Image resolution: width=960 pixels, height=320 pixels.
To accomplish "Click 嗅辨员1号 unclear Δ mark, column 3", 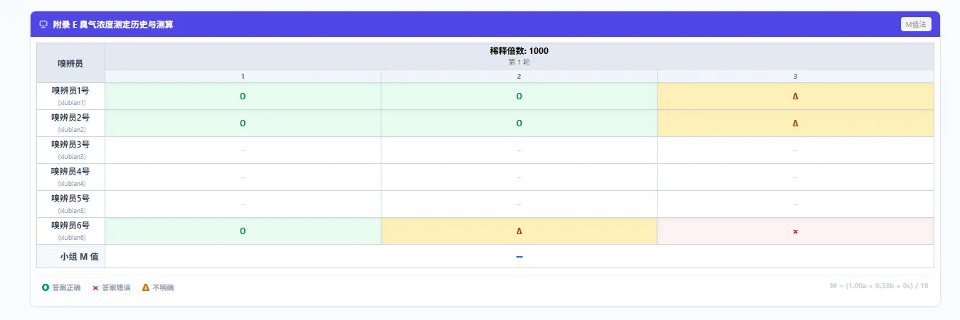I will (795, 96).
